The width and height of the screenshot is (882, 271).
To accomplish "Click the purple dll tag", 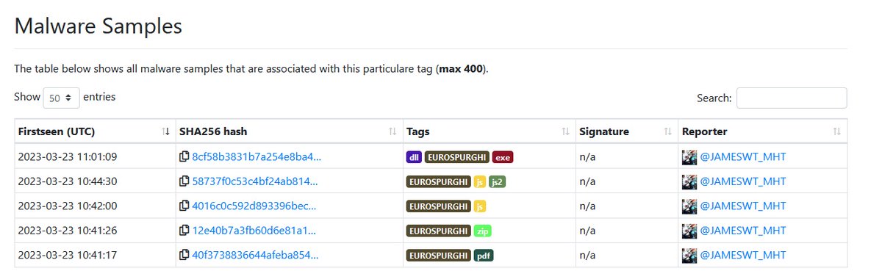I will (x=414, y=157).
